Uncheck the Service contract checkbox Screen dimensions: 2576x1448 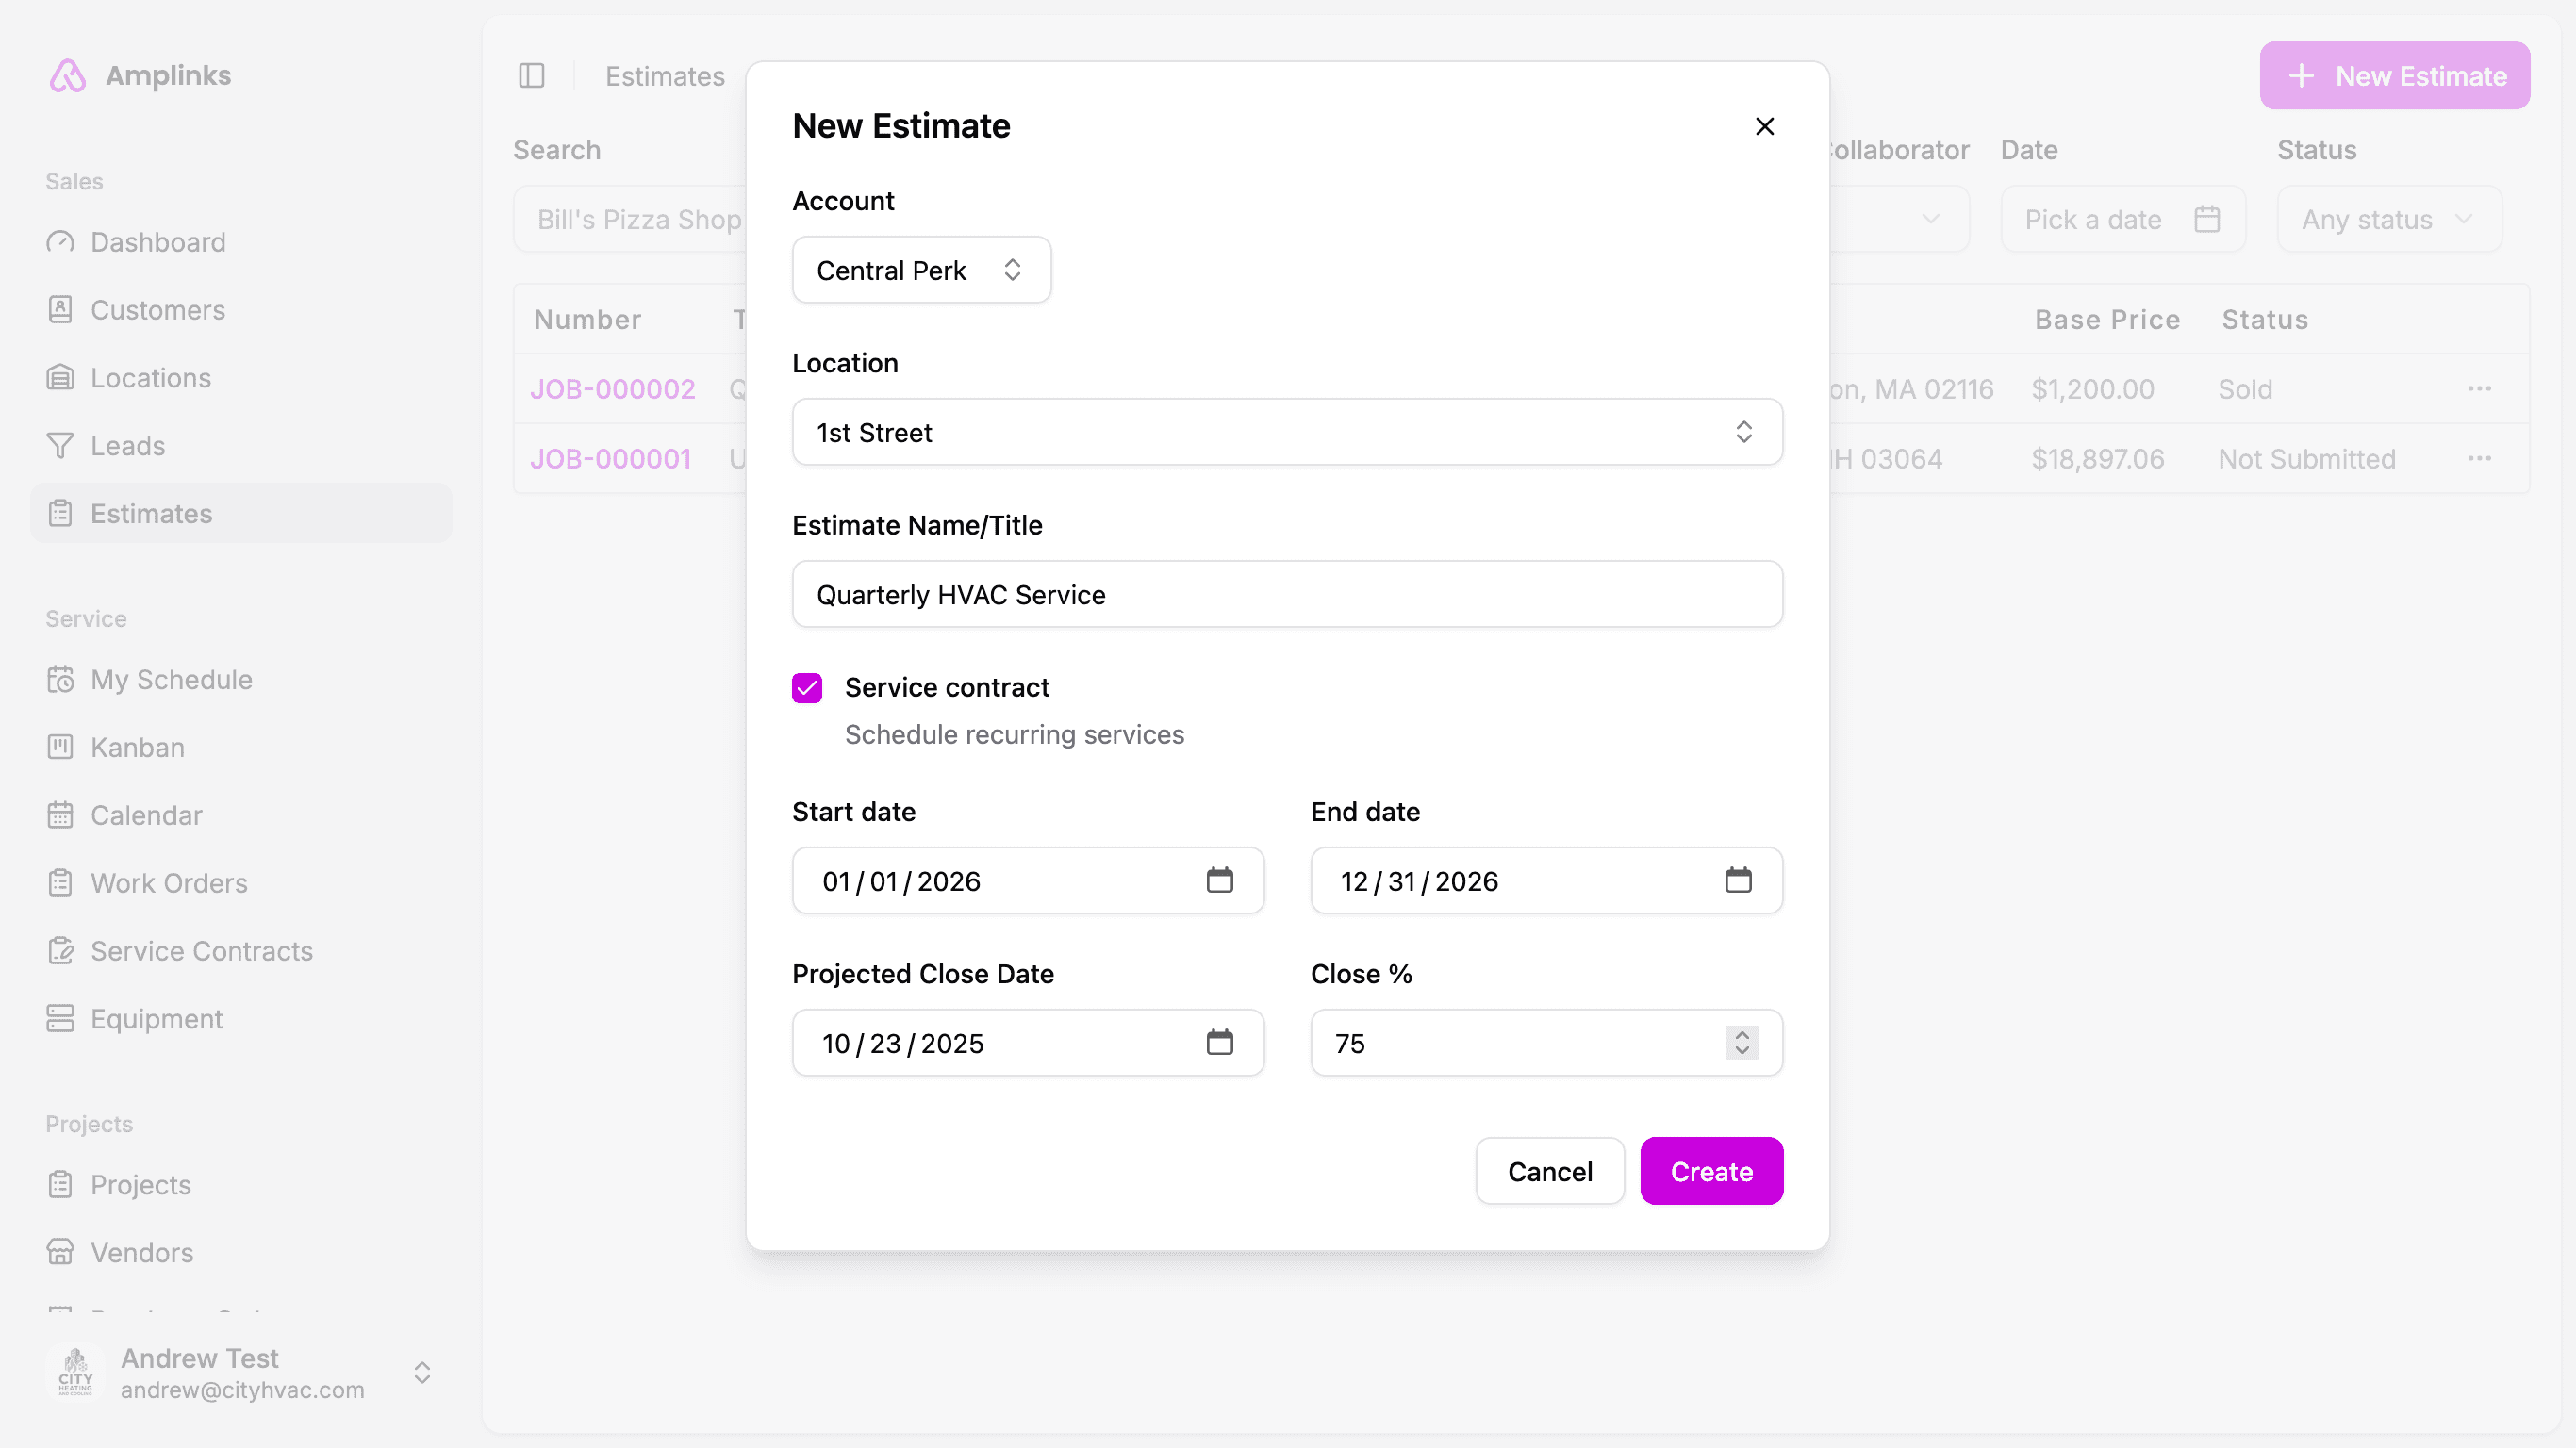click(x=807, y=688)
